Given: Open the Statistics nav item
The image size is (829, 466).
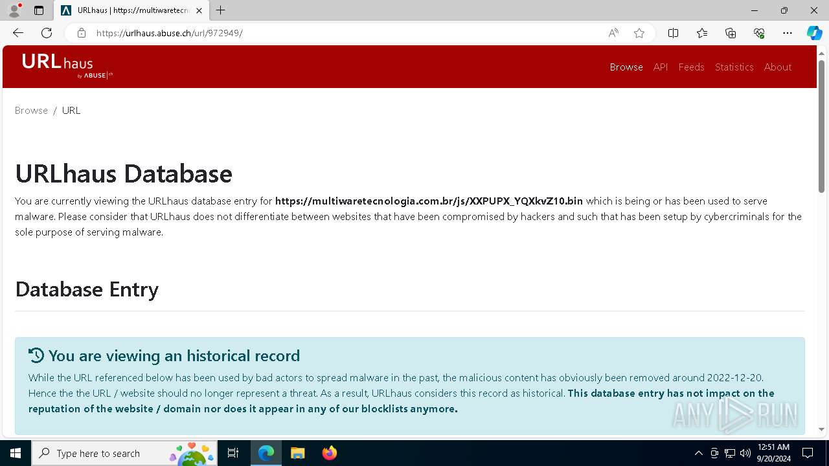Looking at the screenshot, I should [734, 67].
